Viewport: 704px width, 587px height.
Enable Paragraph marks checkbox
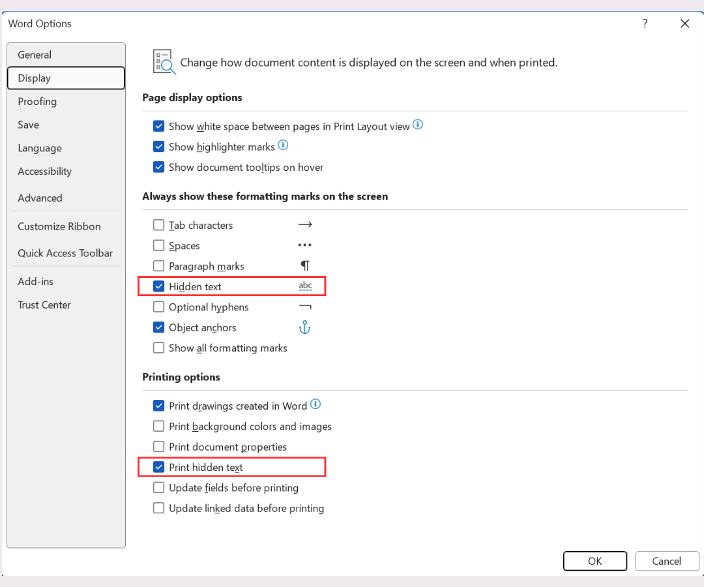pos(158,266)
